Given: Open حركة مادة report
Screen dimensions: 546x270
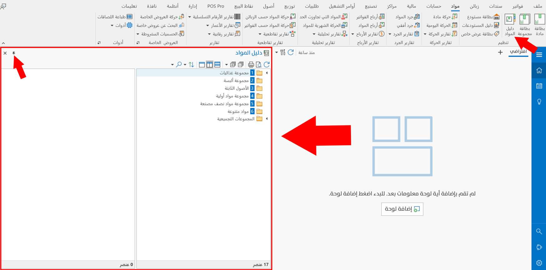Looking at the screenshot, I should 445,17.
